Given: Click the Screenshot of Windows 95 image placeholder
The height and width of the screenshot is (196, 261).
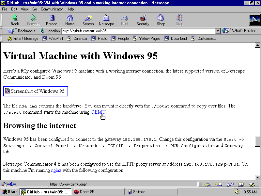Looking at the screenshot, I should [x=36, y=91].
